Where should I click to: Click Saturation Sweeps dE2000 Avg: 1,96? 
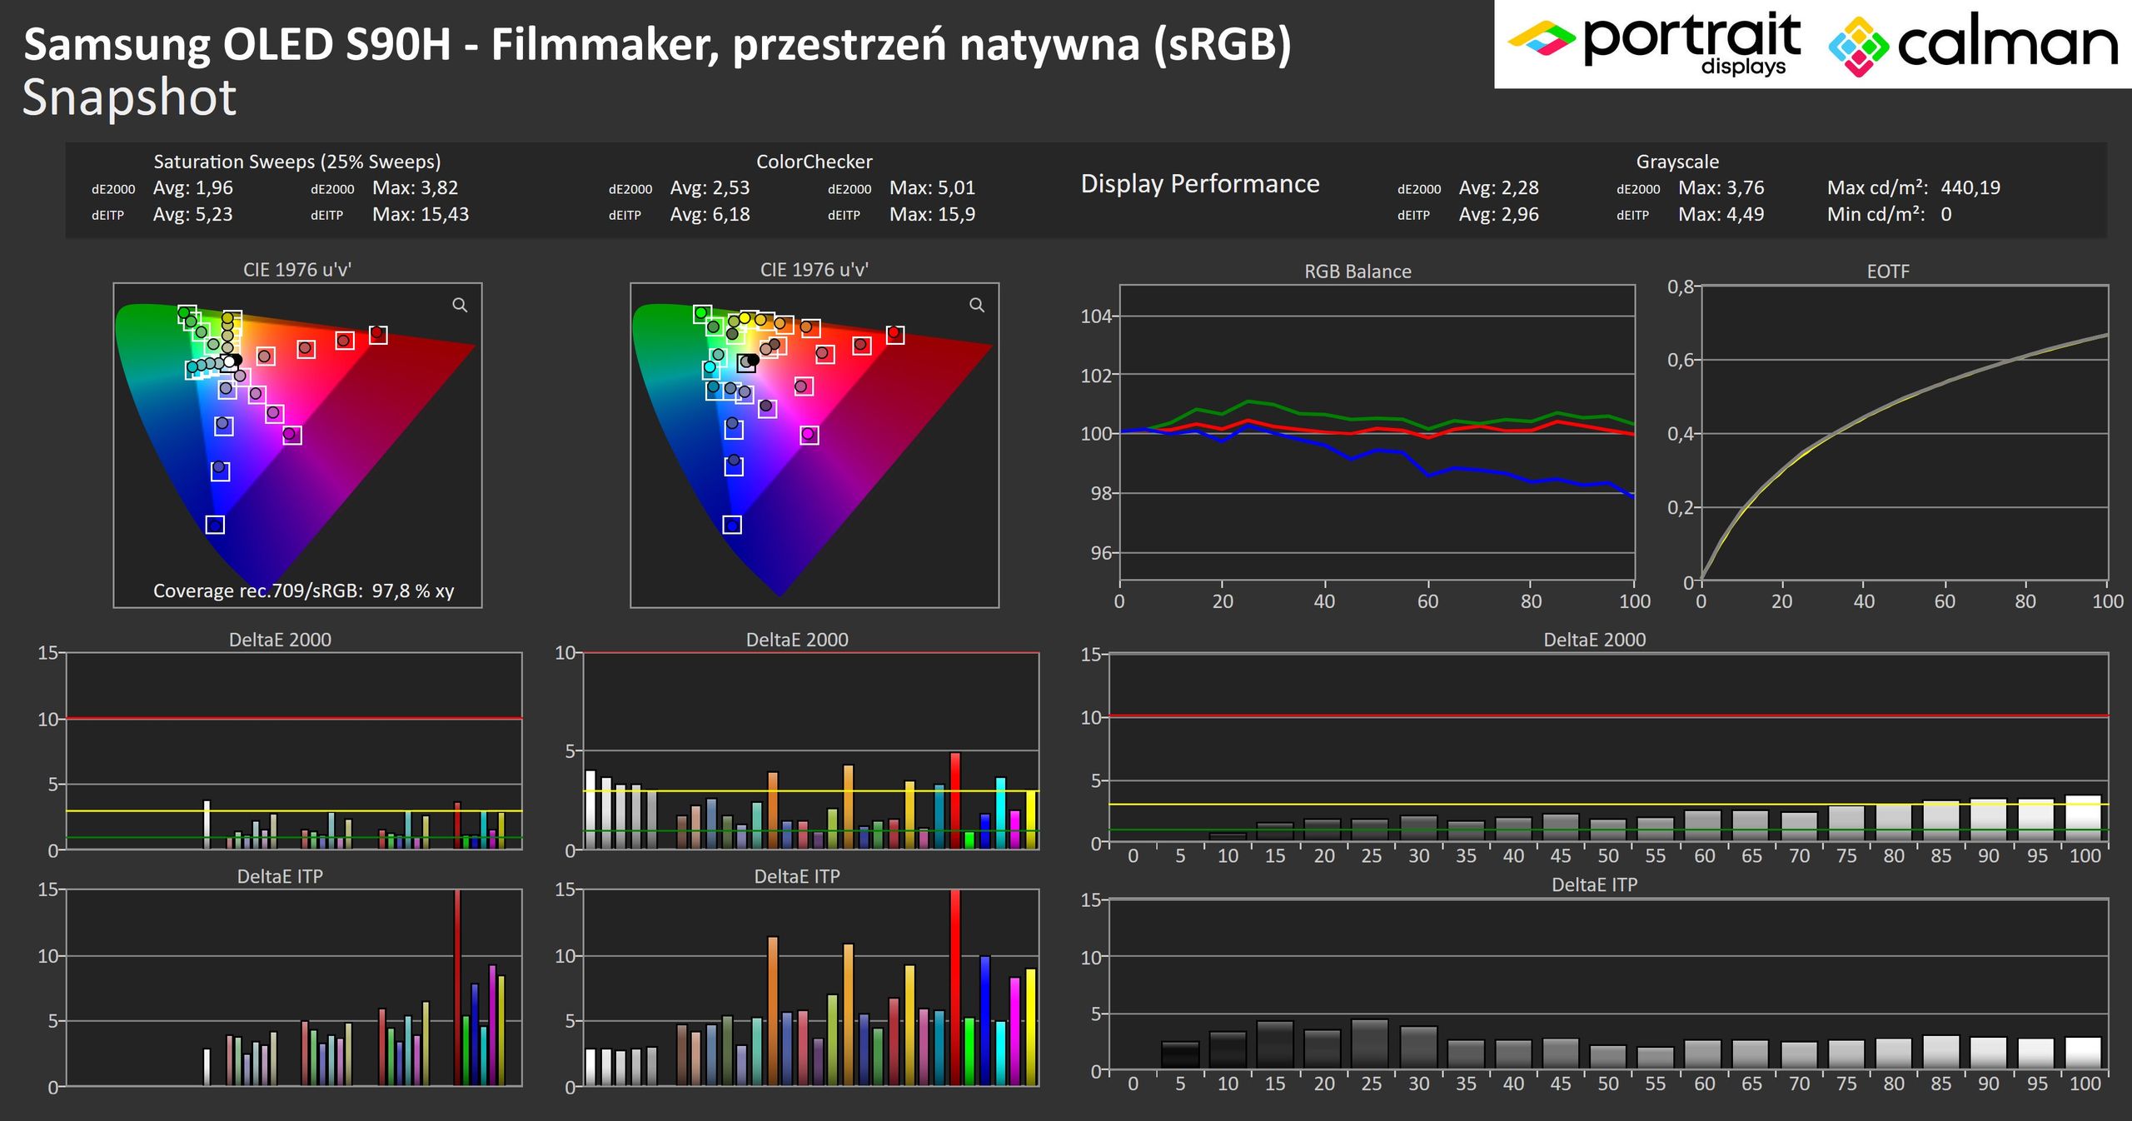point(193,188)
